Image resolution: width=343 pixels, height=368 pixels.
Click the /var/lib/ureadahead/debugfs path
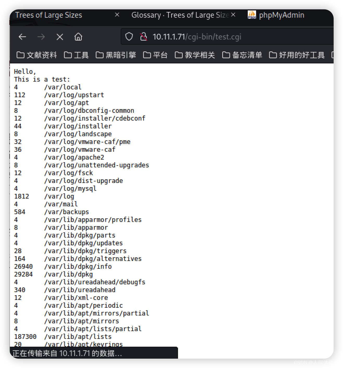[95, 282]
